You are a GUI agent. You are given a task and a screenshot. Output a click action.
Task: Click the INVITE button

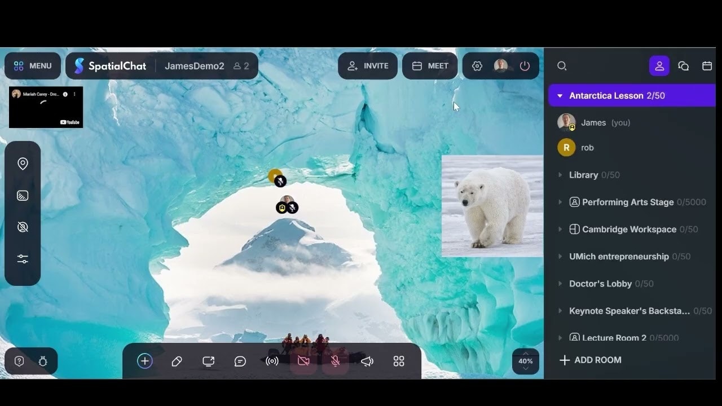click(368, 66)
